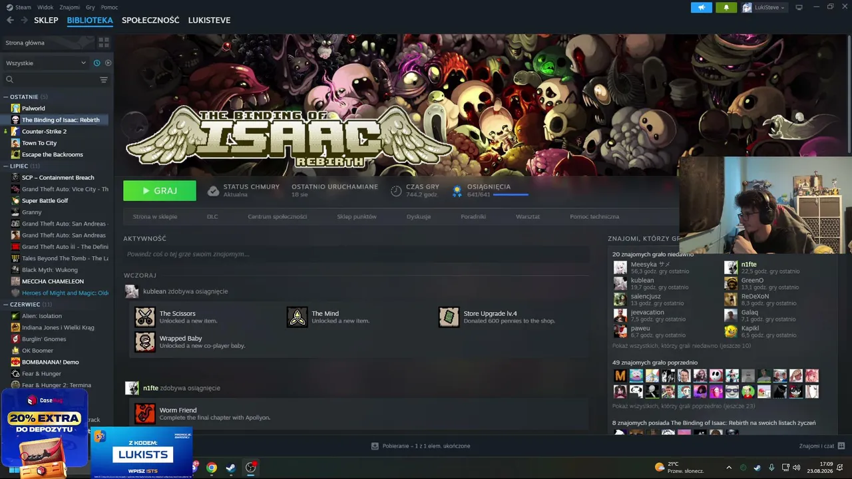Open the Gry menu
This screenshot has width=852, height=479.
pos(91,7)
